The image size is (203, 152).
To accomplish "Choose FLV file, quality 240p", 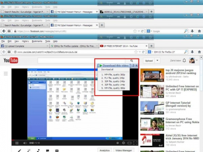I will pyautogui.click(x=113, y=78).
